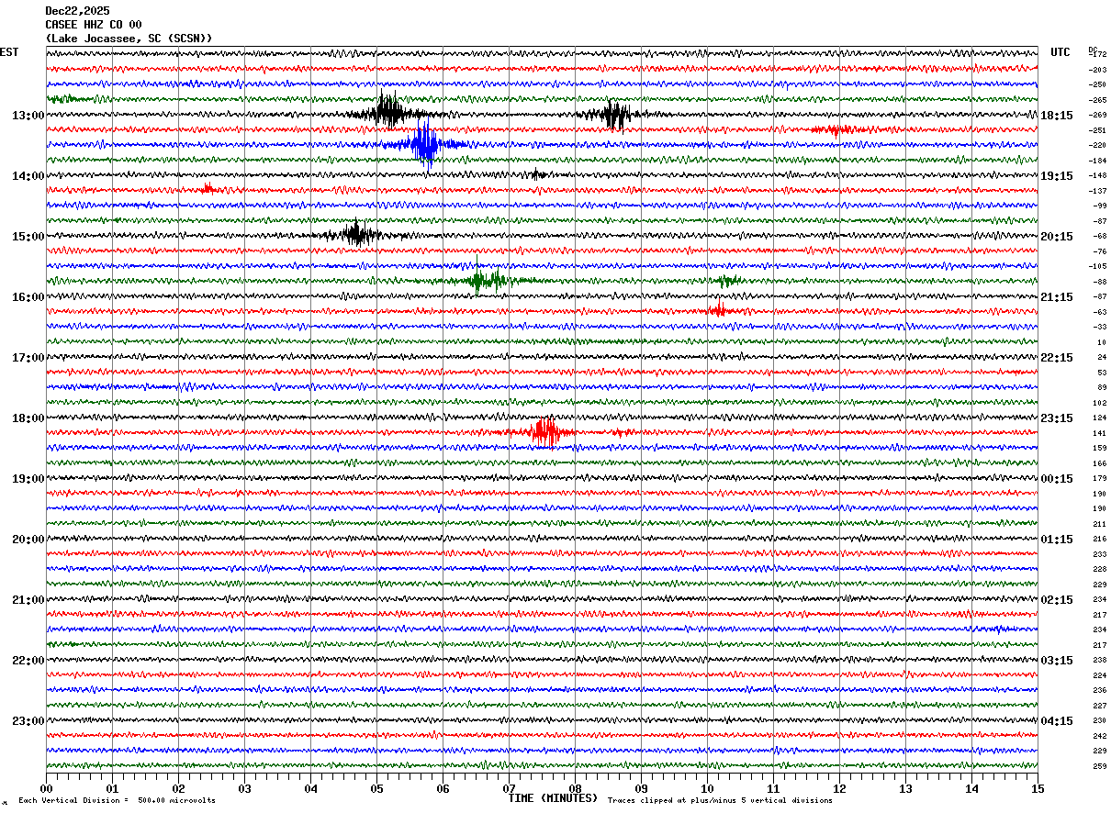Click the EST timezone label

click(9, 52)
